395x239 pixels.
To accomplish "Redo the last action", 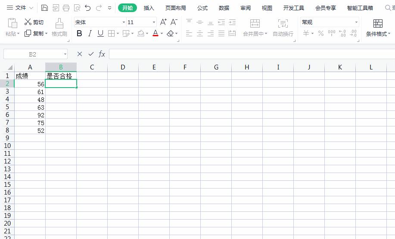I will pos(99,8).
